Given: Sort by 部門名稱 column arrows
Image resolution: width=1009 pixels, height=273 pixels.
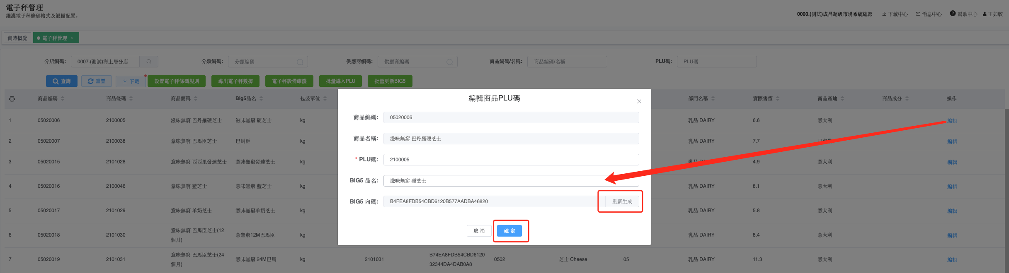Looking at the screenshot, I should tap(713, 99).
